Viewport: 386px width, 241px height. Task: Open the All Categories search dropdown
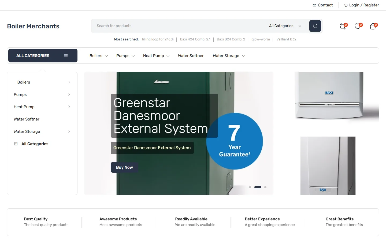[x=285, y=26]
